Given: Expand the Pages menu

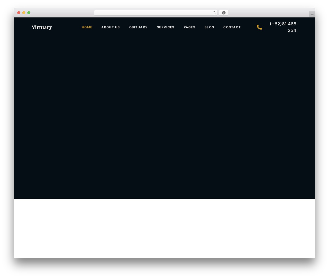Looking at the screenshot, I should (x=189, y=27).
